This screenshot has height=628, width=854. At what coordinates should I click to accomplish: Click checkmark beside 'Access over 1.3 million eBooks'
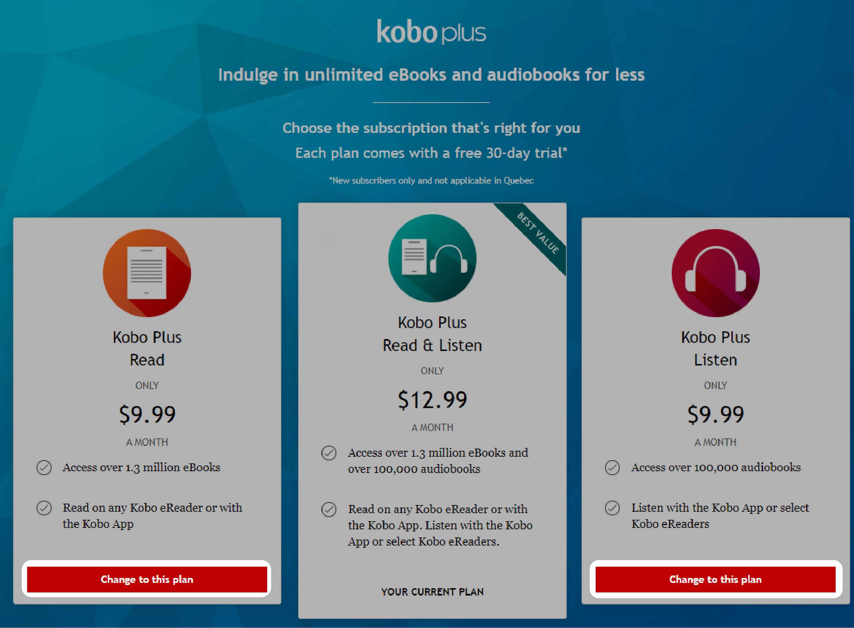pyautogui.click(x=44, y=468)
